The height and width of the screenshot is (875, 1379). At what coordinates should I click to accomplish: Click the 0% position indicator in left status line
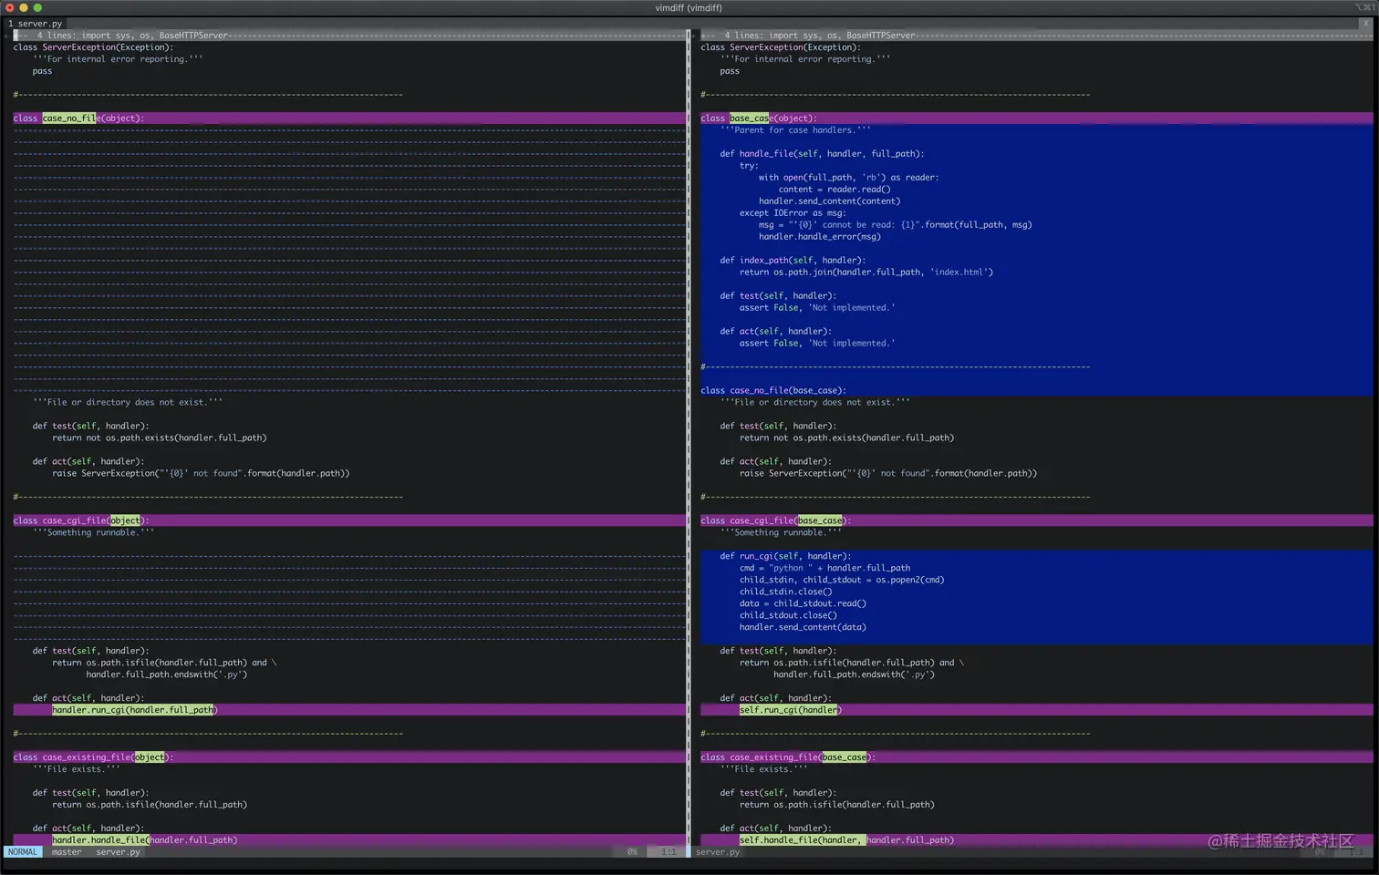[x=632, y=852]
